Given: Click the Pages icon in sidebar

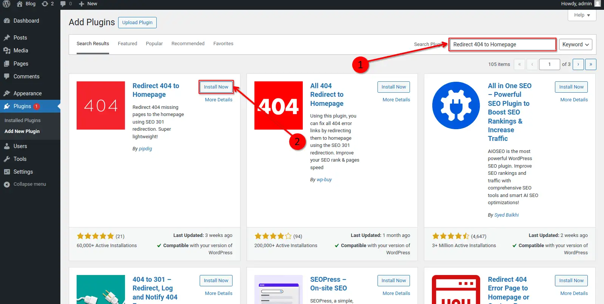Looking at the screenshot, I should 7,64.
